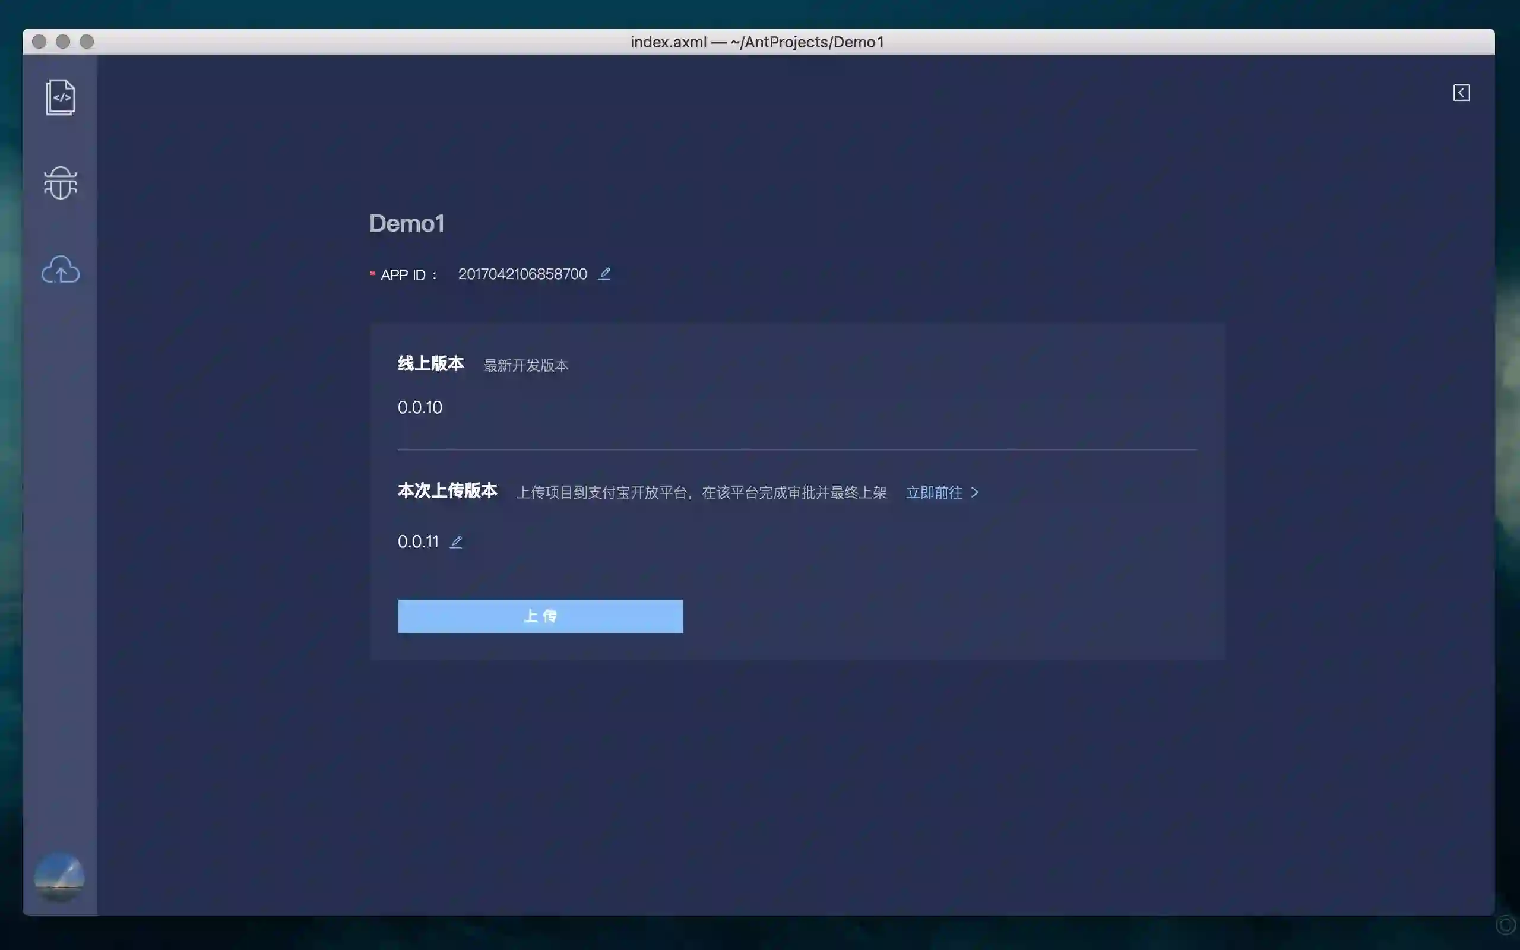Viewport: 1520px width, 950px height.
Task: Edit APP ID with pencil icon
Action: [604, 274]
